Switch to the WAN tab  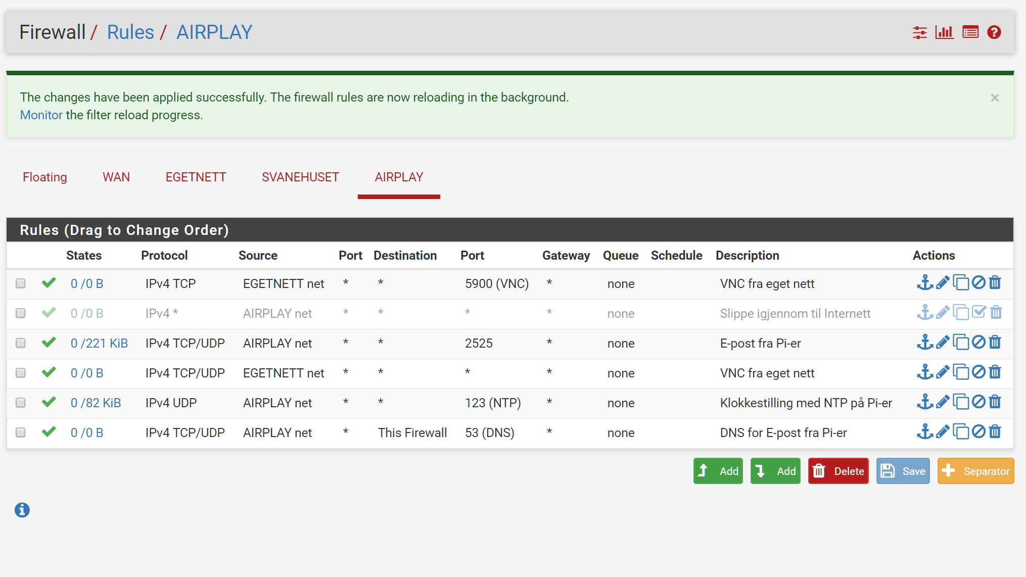(116, 177)
